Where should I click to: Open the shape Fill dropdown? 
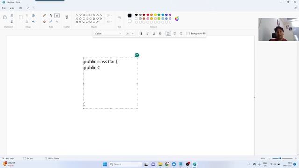click(x=109, y=22)
